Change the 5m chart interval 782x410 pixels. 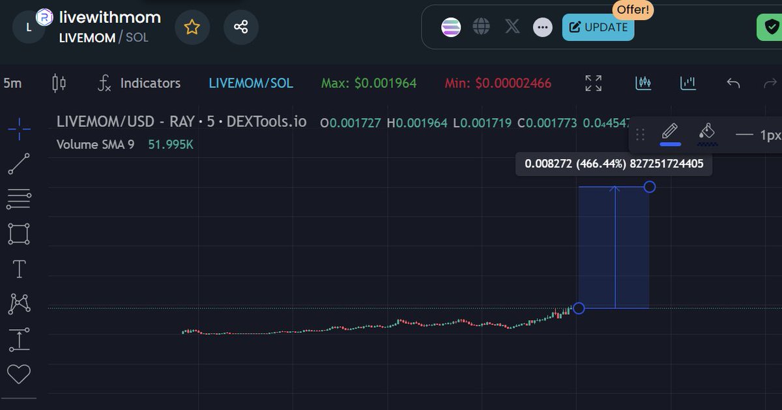pyautogui.click(x=12, y=83)
